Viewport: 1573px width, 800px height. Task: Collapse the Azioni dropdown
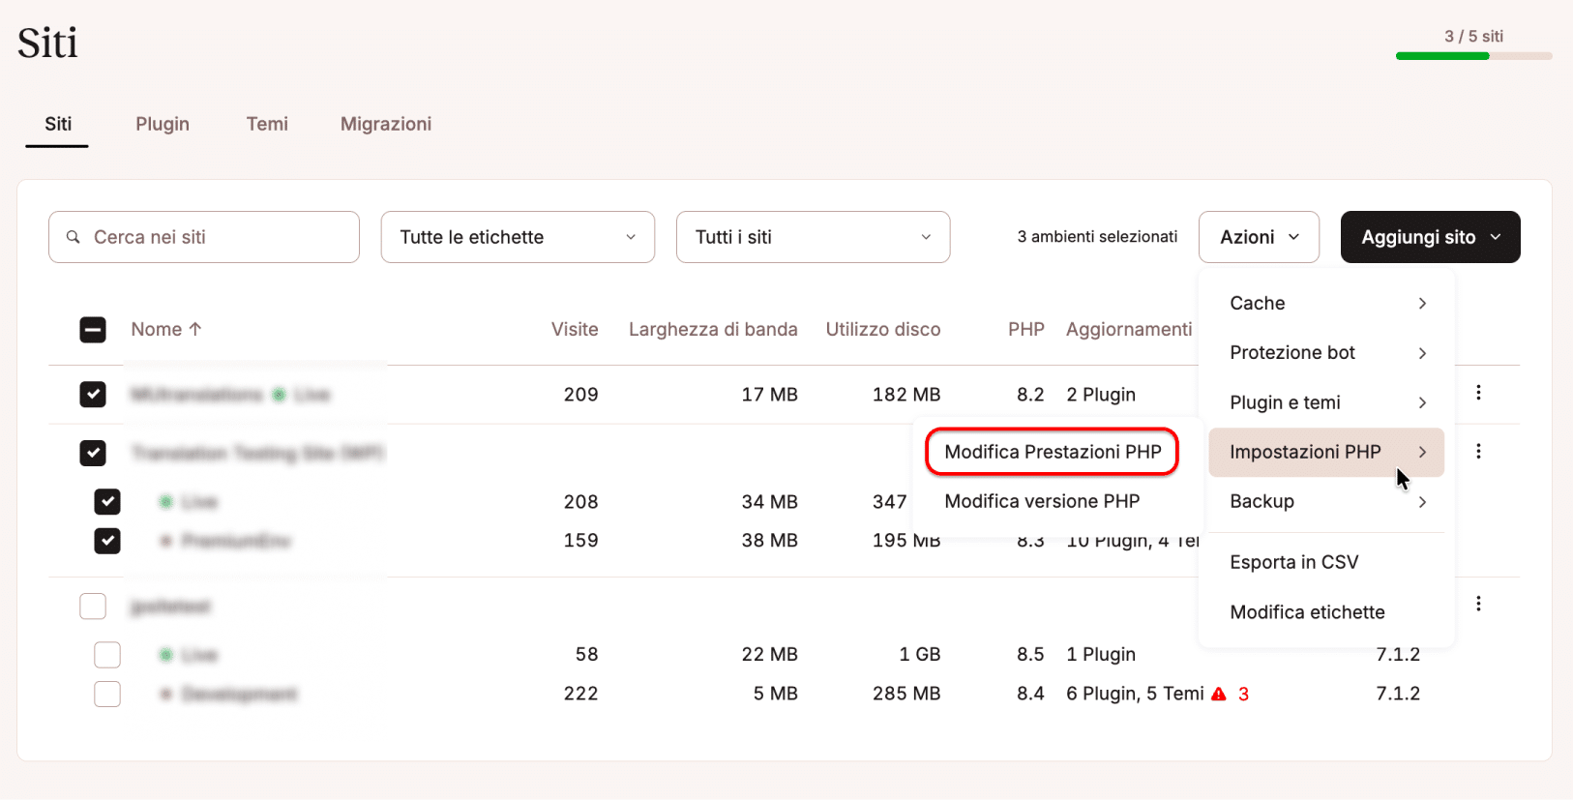pos(1259,237)
